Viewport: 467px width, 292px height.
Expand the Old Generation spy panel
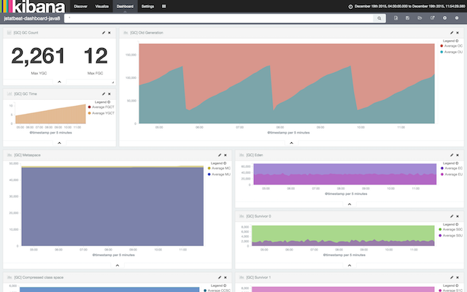coord(292,143)
